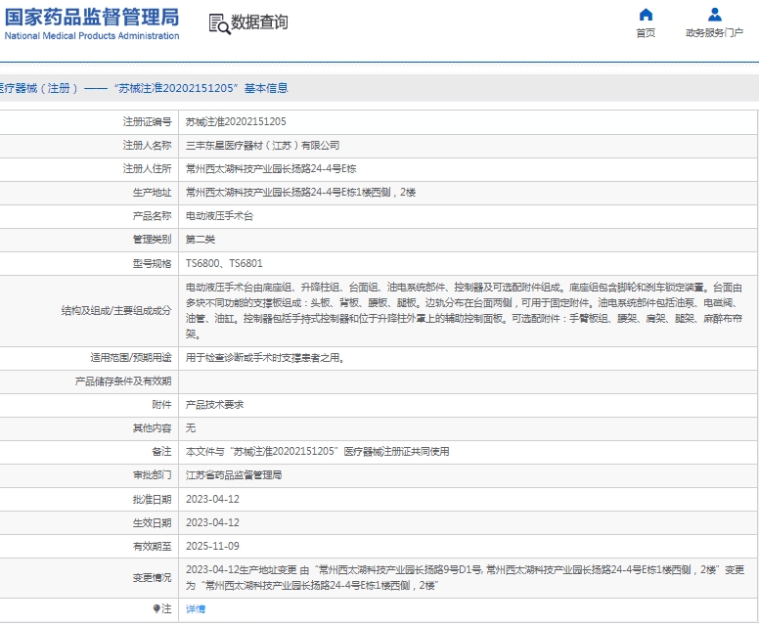
Task: Click the 附件 field label
Action: [161, 405]
